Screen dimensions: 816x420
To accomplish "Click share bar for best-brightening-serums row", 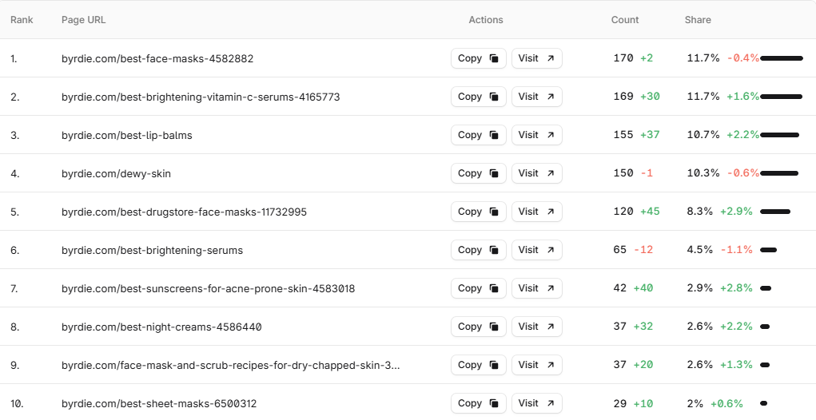I will tap(768, 250).
